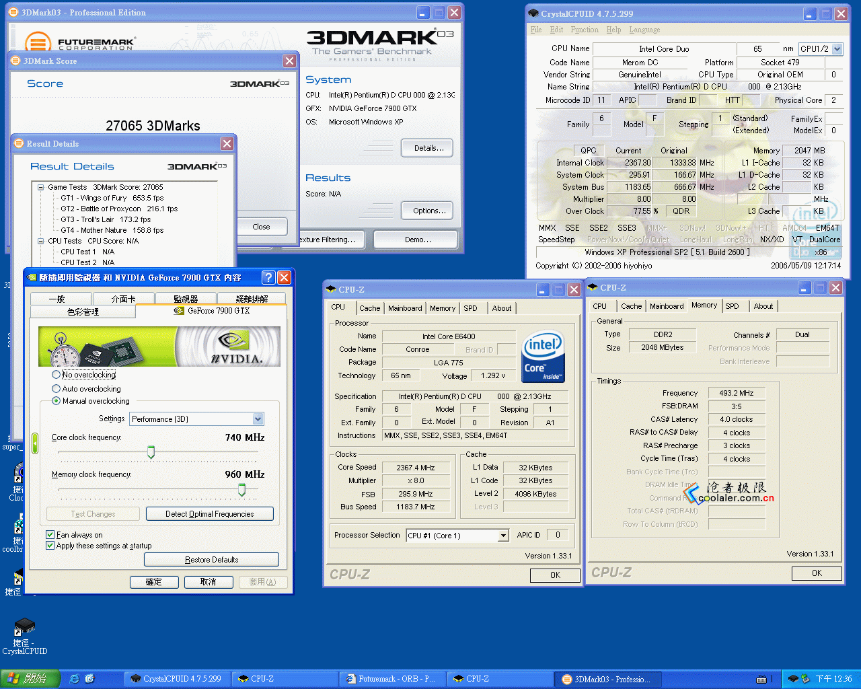Expand the Processor Selection combo box

502,536
